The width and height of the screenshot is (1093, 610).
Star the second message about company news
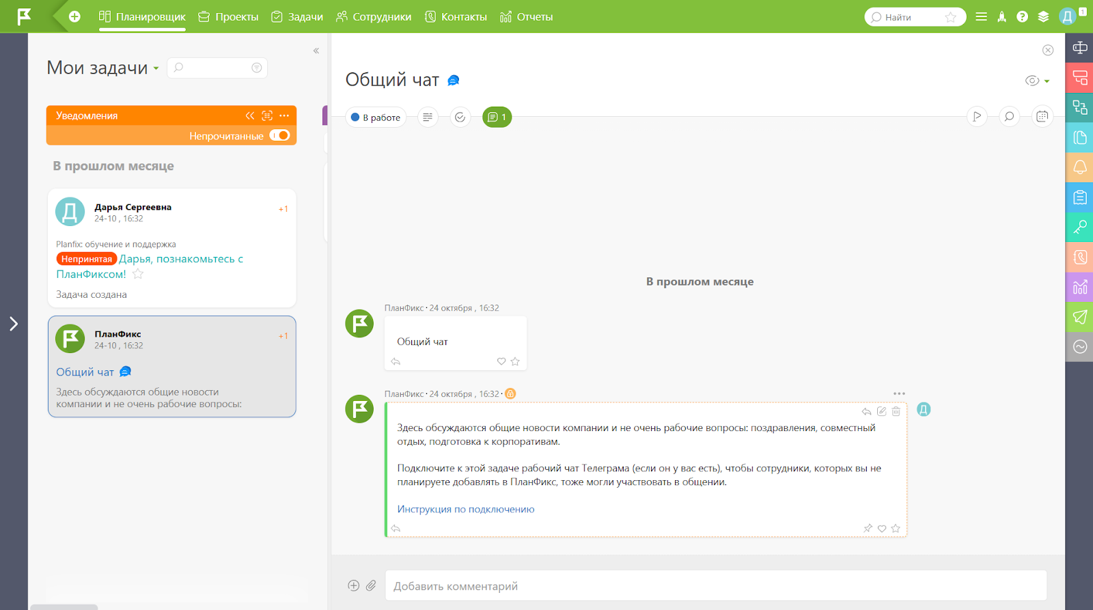pos(896,528)
